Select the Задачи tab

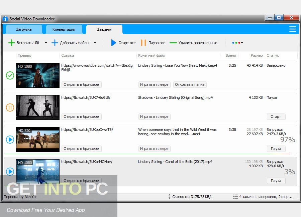point(104,29)
